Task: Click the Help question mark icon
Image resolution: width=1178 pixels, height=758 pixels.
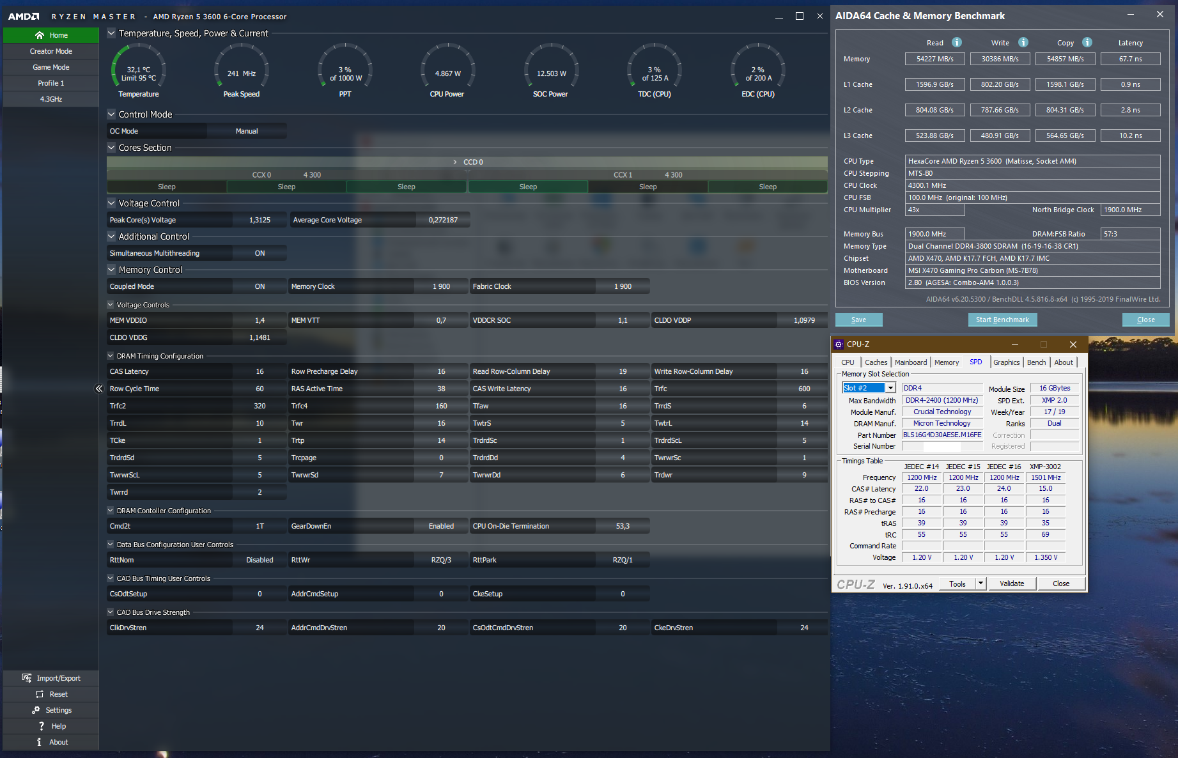Action: pyautogui.click(x=42, y=726)
